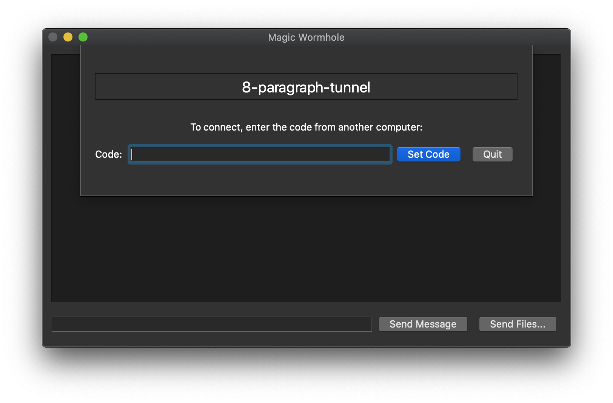Focus the Code input field
The height and width of the screenshot is (403, 613).
pos(260,154)
